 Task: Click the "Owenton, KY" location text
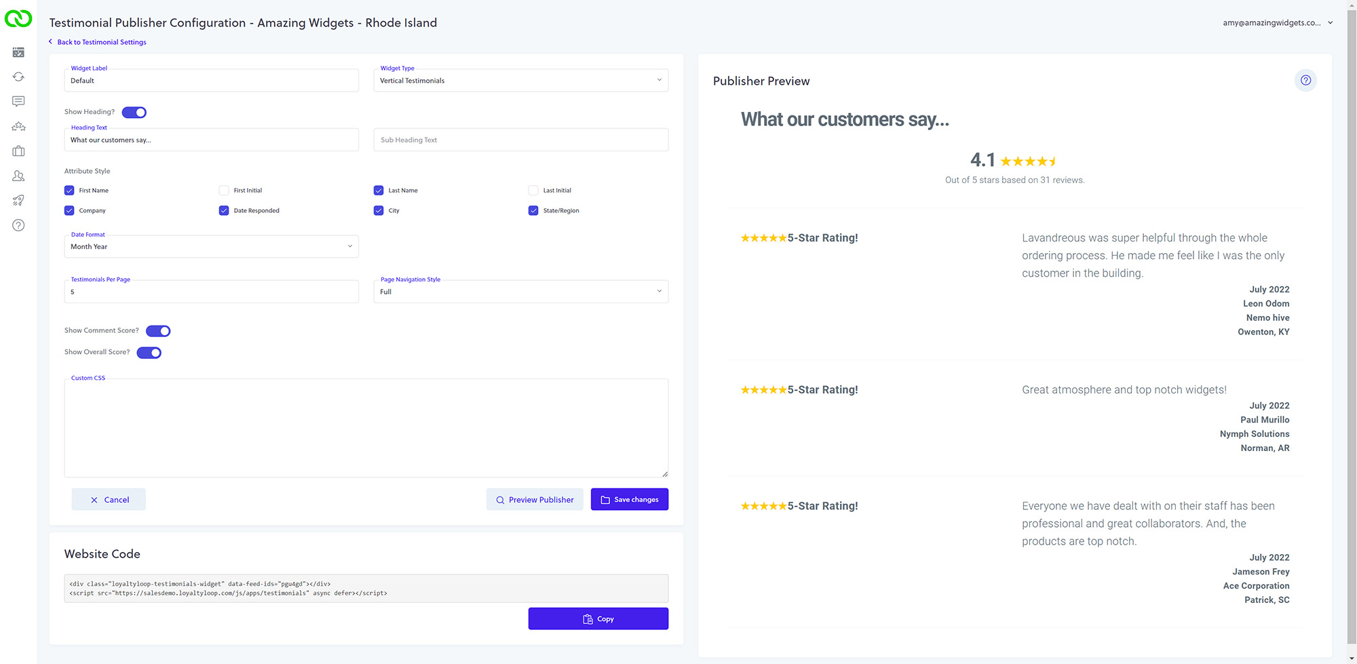tap(1263, 332)
